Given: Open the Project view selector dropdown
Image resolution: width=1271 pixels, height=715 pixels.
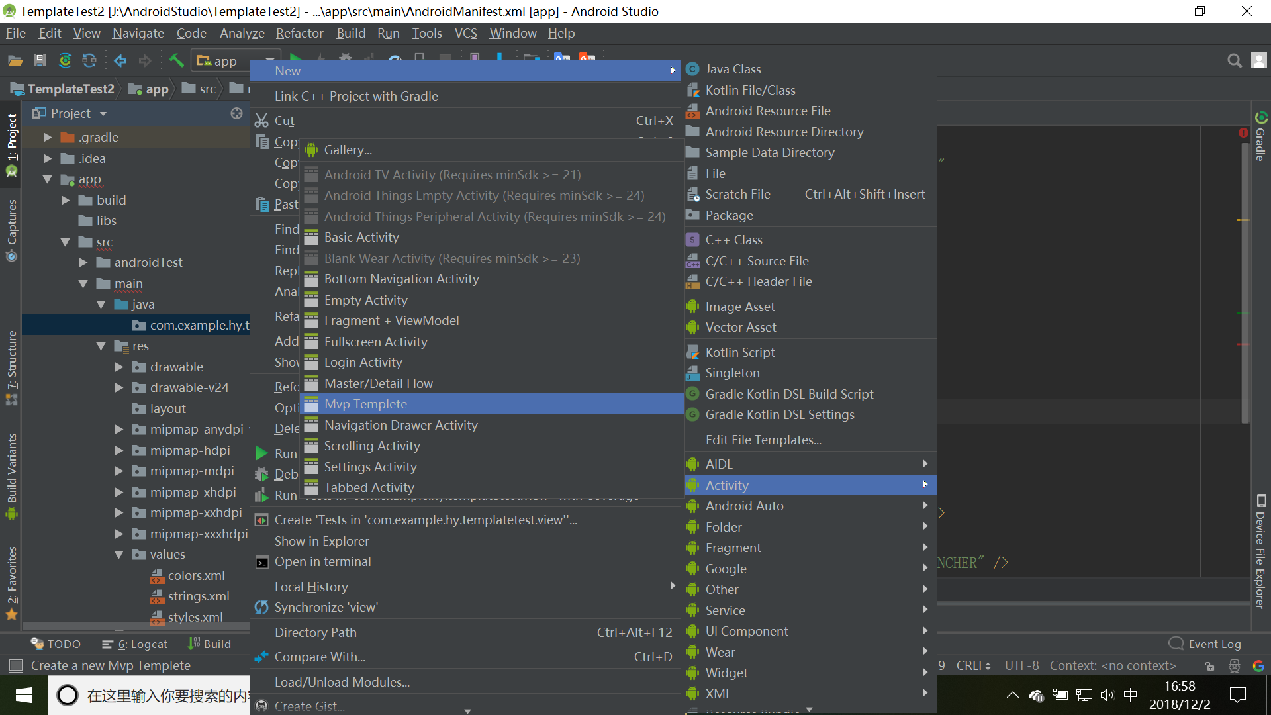Looking at the screenshot, I should [70, 113].
